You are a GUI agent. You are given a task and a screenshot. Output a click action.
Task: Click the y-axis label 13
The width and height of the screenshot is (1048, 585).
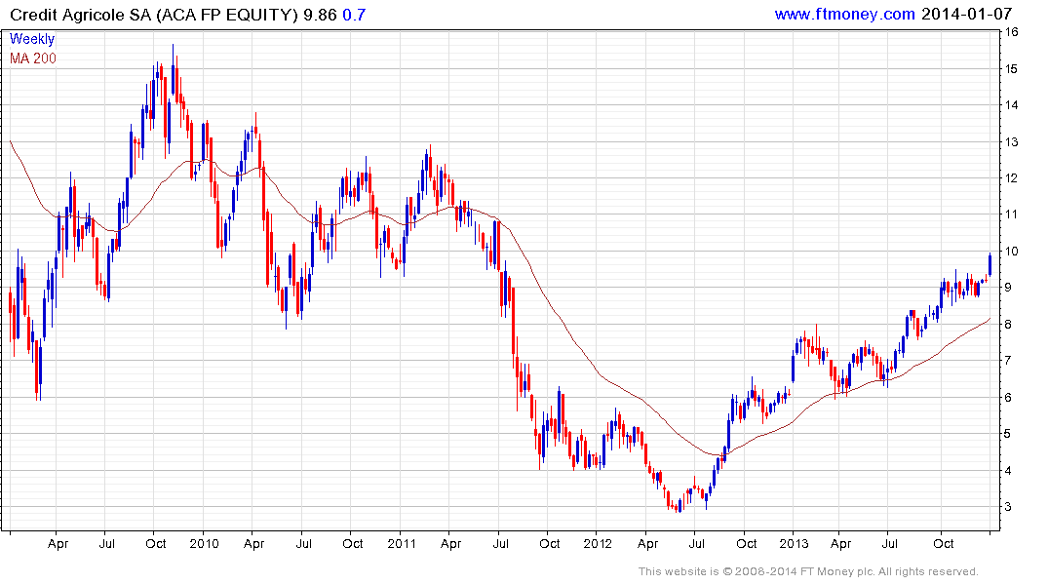click(1011, 141)
